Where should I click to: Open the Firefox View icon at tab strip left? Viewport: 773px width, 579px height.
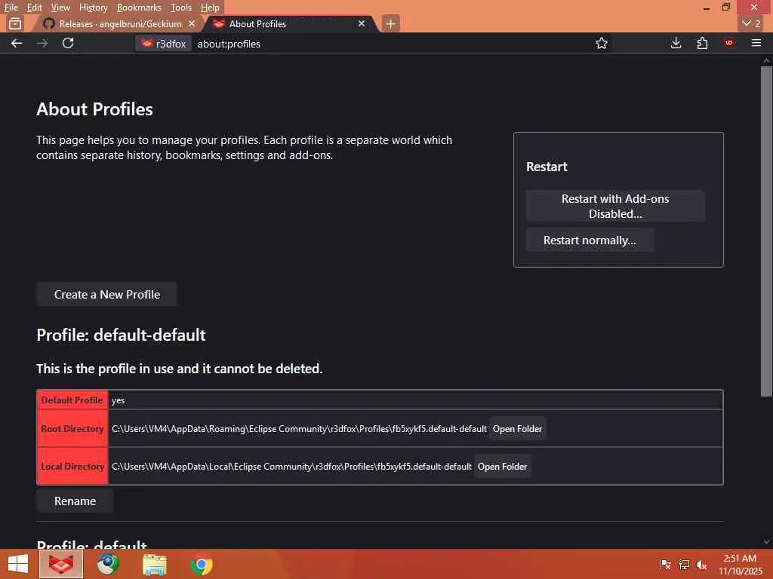coord(15,23)
